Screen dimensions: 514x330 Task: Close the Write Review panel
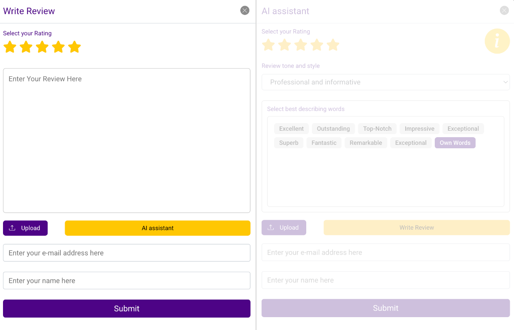[x=245, y=11]
